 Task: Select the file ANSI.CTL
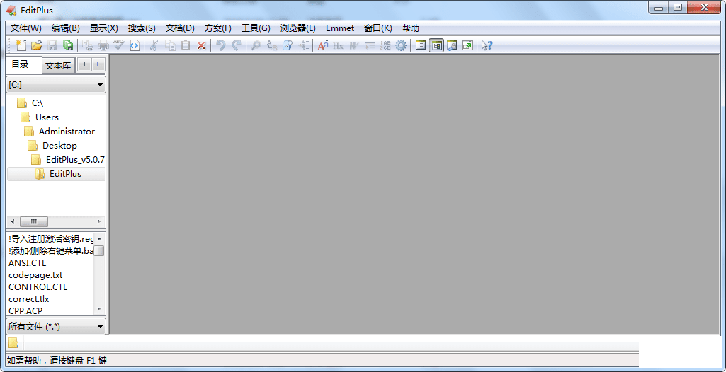coord(28,262)
